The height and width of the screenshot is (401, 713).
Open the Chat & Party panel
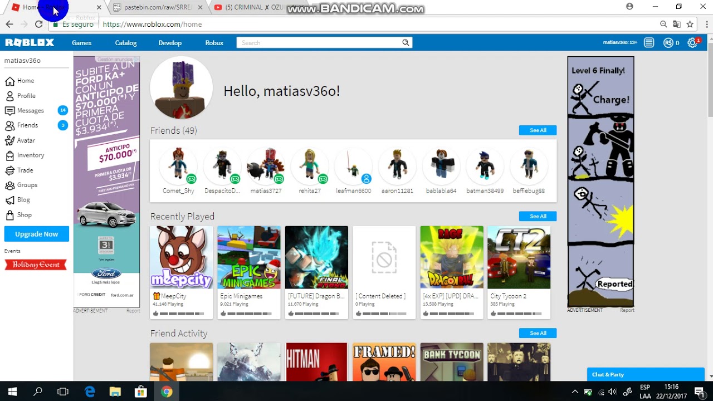click(x=646, y=374)
